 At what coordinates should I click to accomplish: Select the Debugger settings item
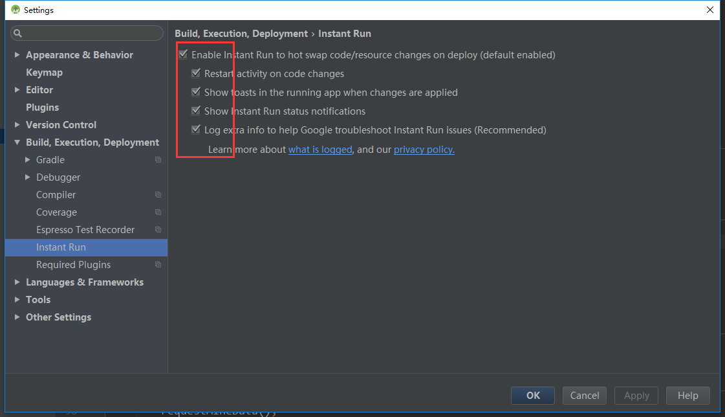click(x=58, y=177)
